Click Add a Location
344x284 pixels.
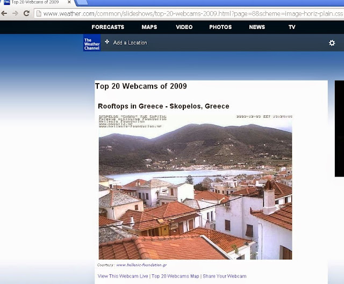130,43
